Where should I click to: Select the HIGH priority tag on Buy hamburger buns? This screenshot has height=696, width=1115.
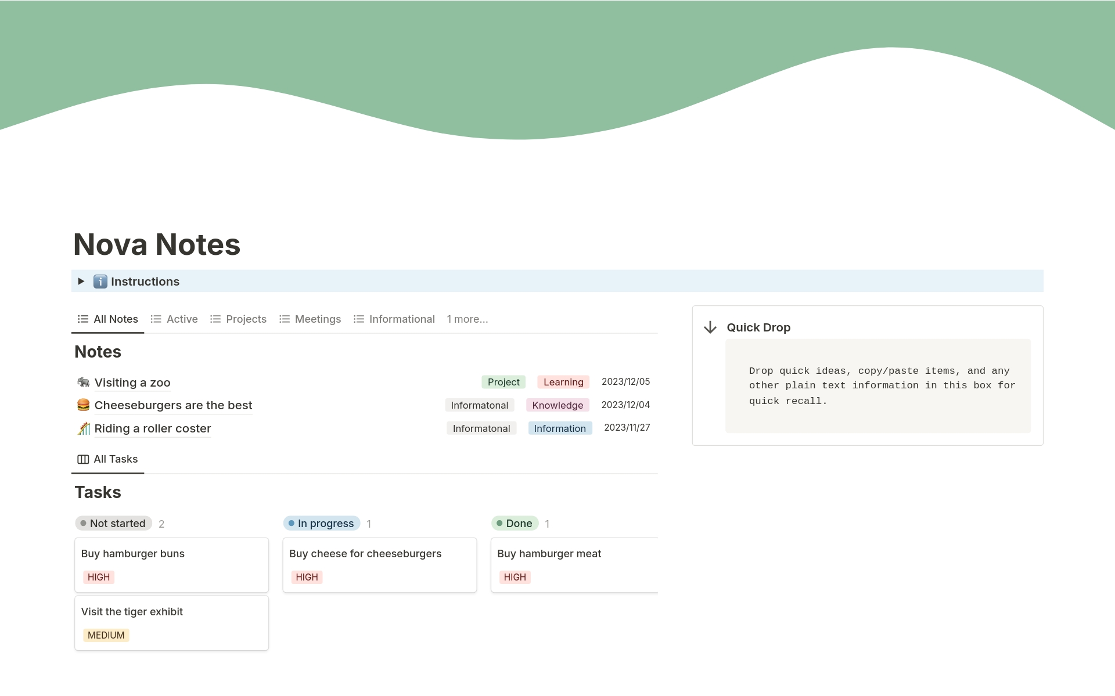point(98,576)
